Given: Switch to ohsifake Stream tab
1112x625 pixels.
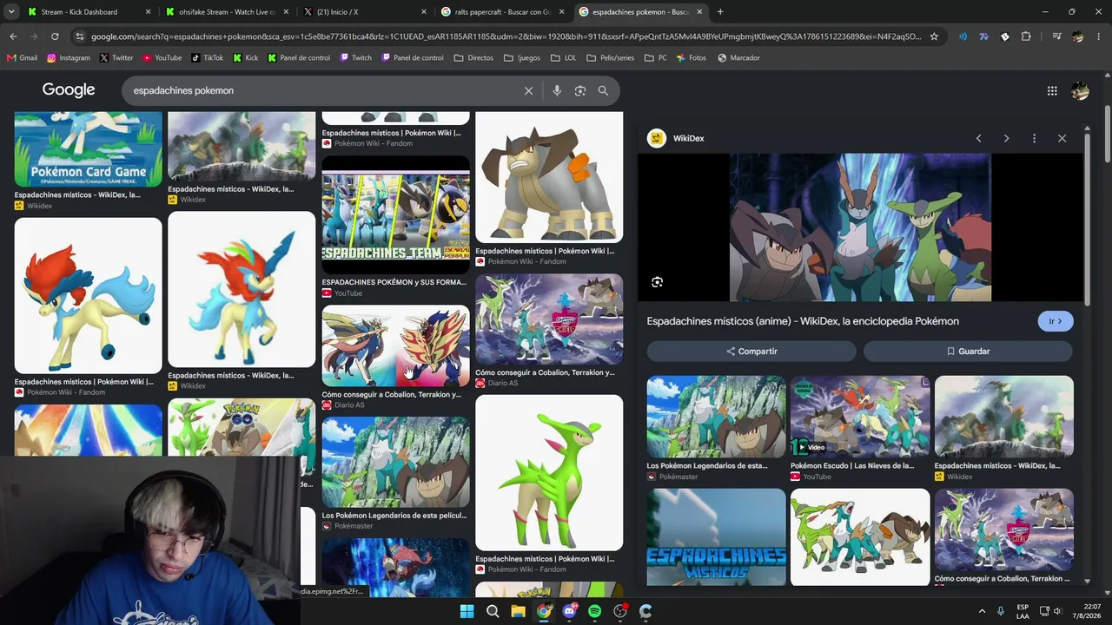Looking at the screenshot, I should (228, 12).
